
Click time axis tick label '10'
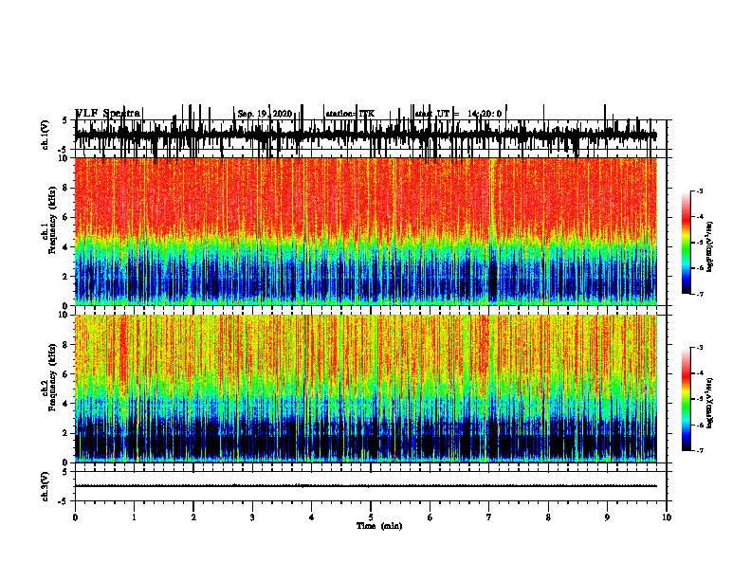pyautogui.click(x=667, y=517)
